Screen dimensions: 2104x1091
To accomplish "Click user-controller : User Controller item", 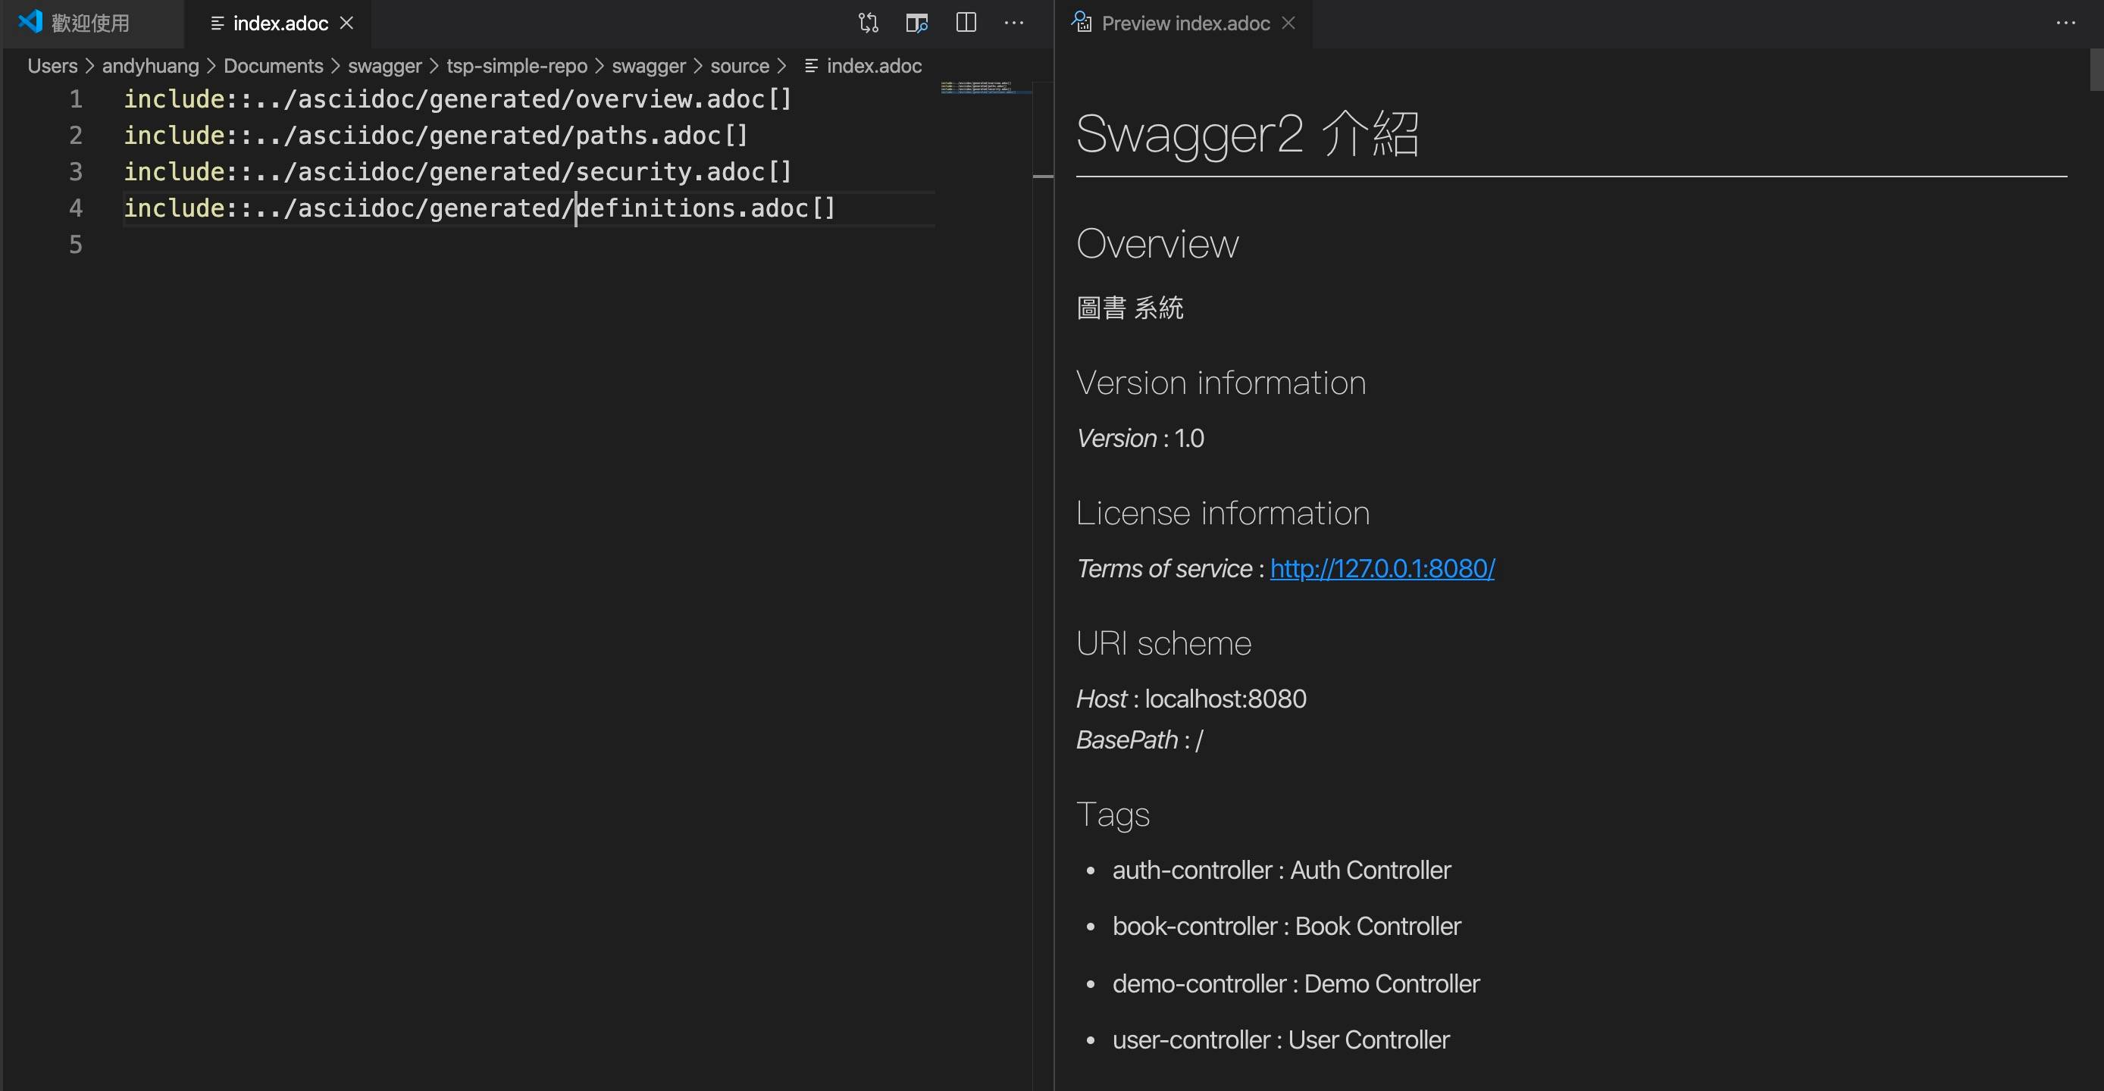I will coord(1281,1040).
